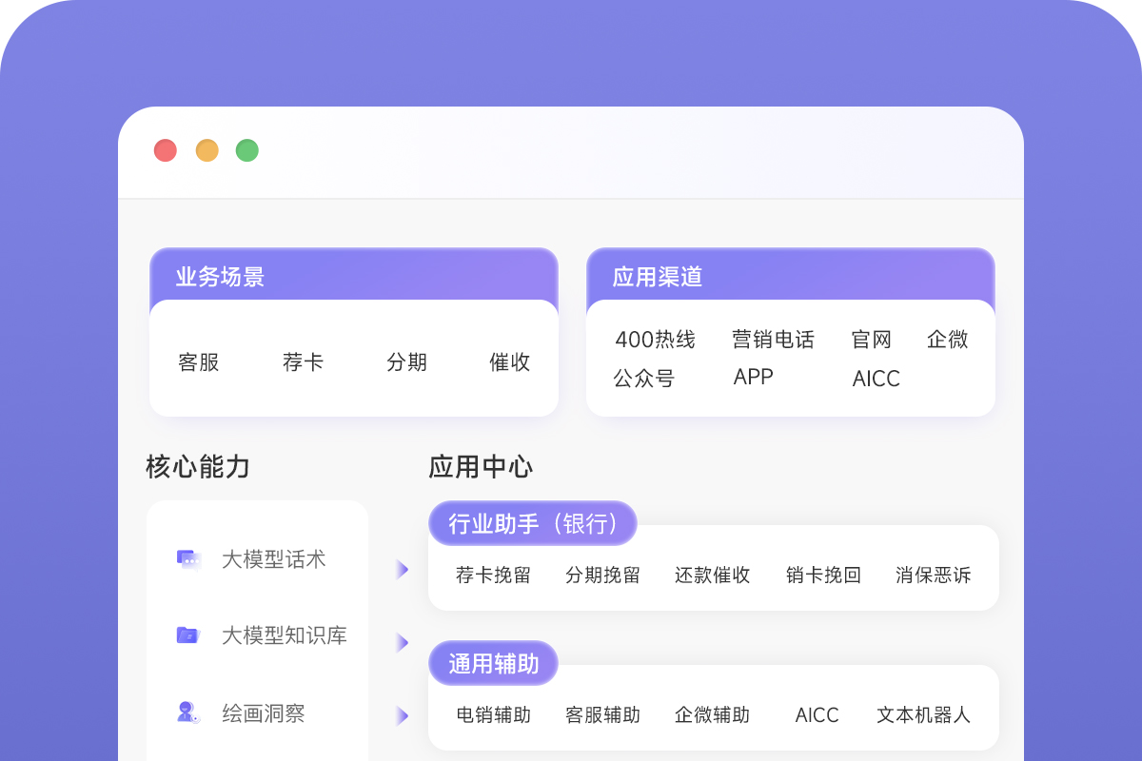Select 营销电话 in 应用渠道

774,339
